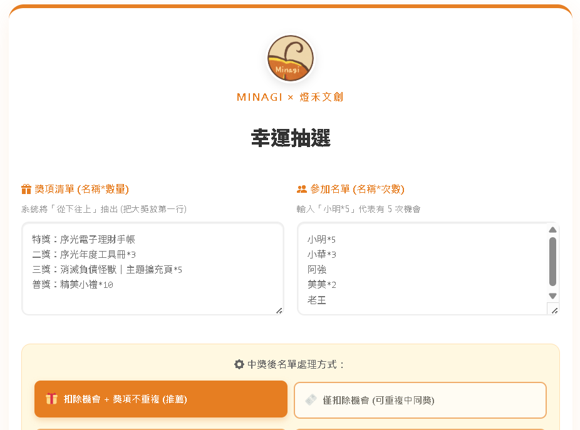
Task: Click the participant list textarea resize handle
Action: (x=554, y=310)
